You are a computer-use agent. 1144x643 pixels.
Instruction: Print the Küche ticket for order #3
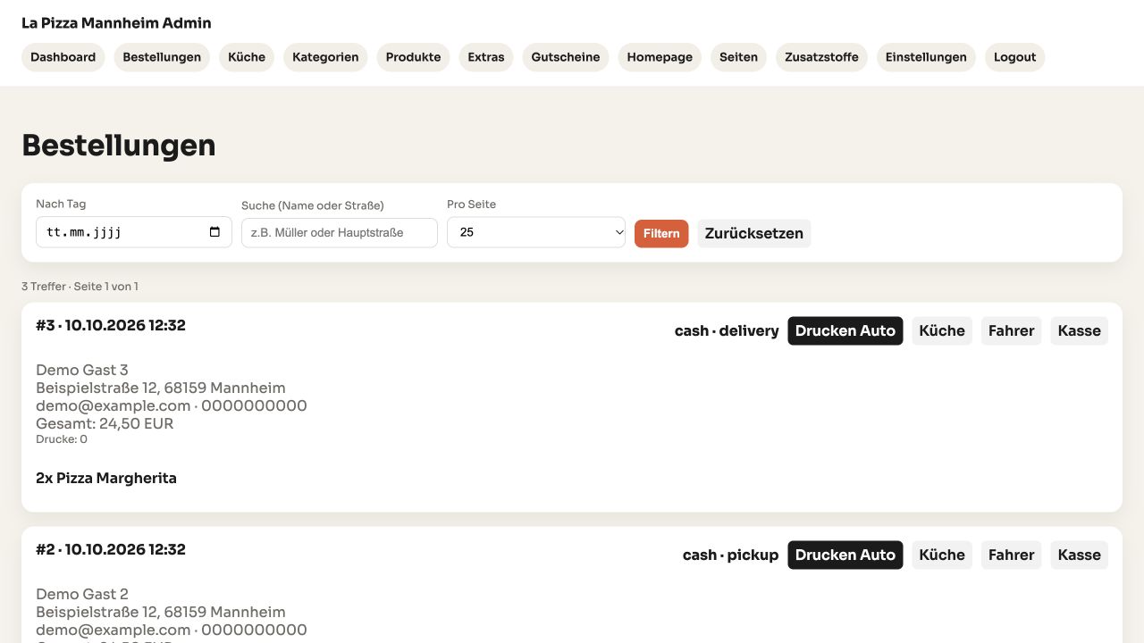[942, 330]
